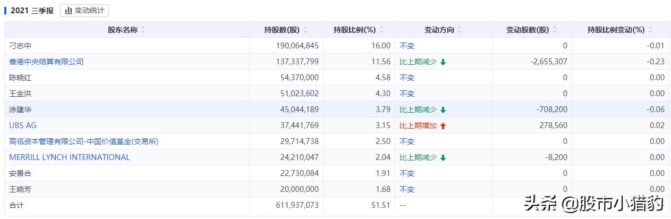Click 比上期减少 in the MERRILL LYNCH row
Screen dimensions: 671x219
418,157
